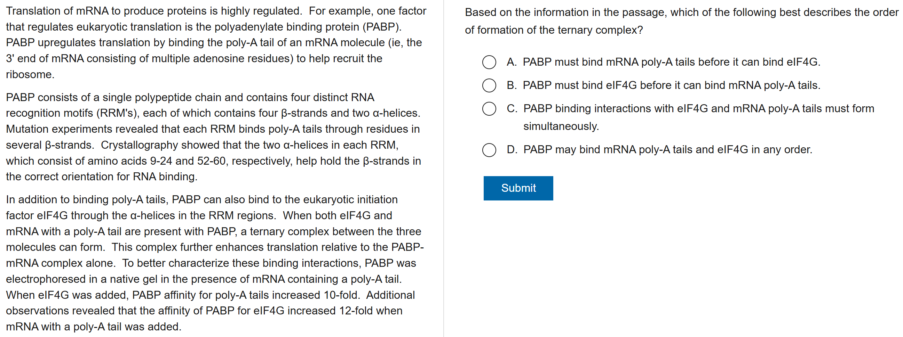This screenshot has width=903, height=337.
Task: Choose radio button for answer C
Action: point(489,109)
